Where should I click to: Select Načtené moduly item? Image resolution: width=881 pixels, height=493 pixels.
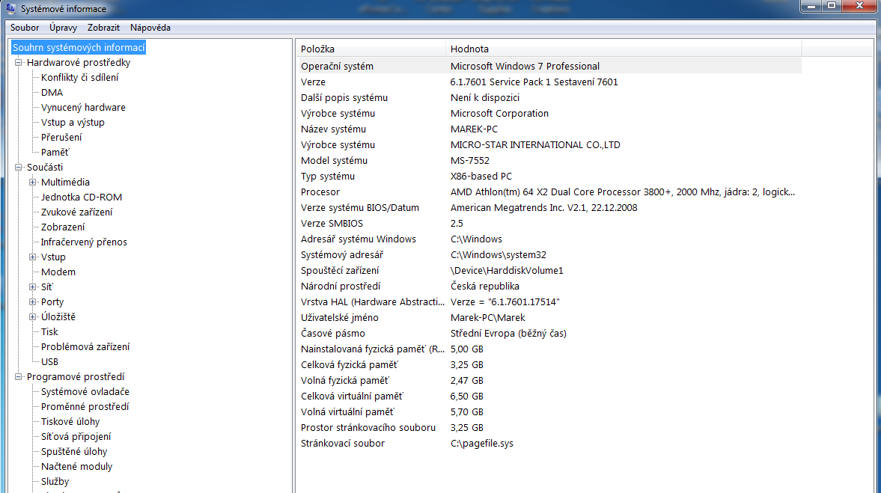pyautogui.click(x=76, y=467)
